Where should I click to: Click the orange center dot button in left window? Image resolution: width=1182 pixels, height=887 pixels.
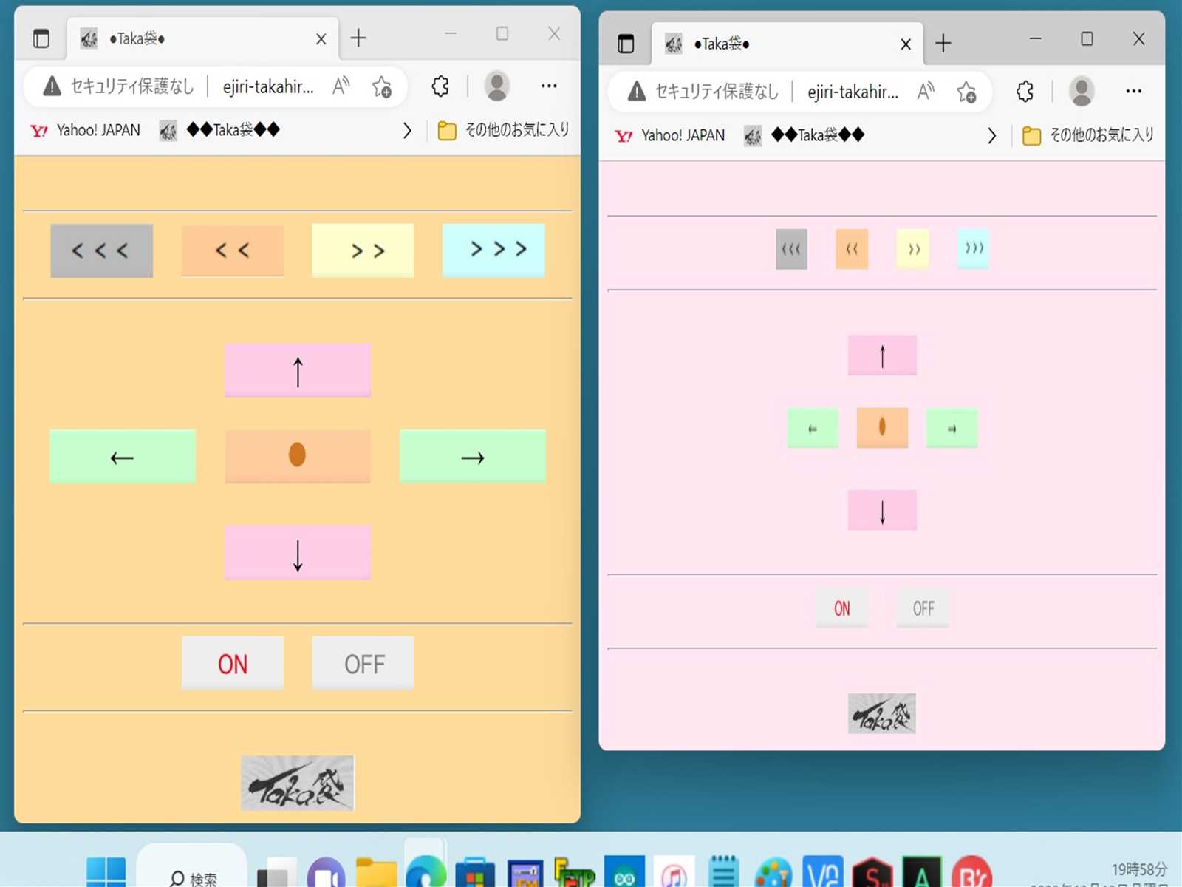pyautogui.click(x=297, y=456)
